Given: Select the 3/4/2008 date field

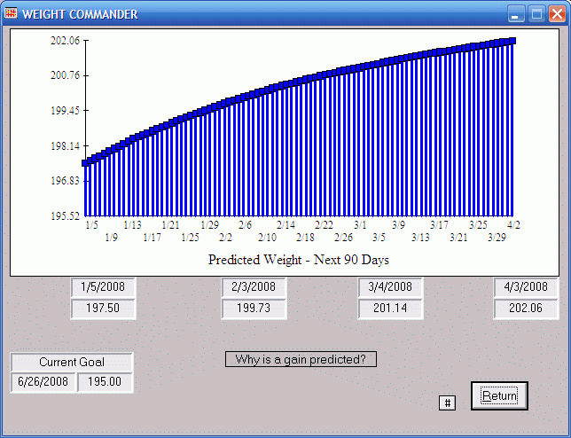Looking at the screenshot, I should pos(390,287).
